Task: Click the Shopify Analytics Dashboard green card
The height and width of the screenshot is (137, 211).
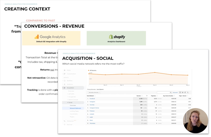Action: pyautogui.click(x=116, y=38)
